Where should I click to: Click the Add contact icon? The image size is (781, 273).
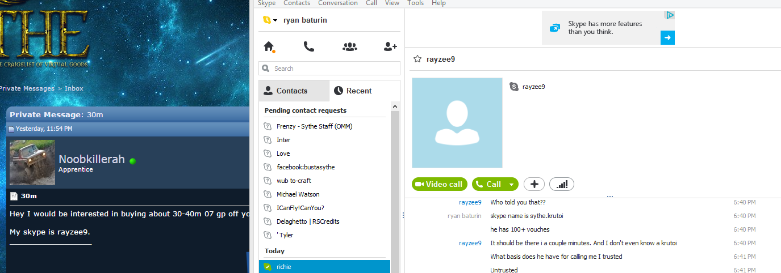(x=390, y=47)
